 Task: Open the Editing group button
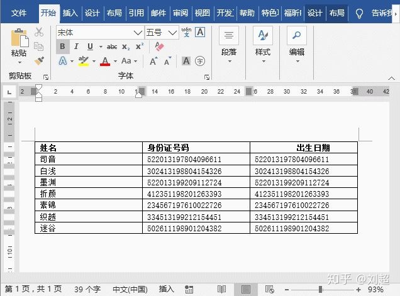tap(297, 45)
